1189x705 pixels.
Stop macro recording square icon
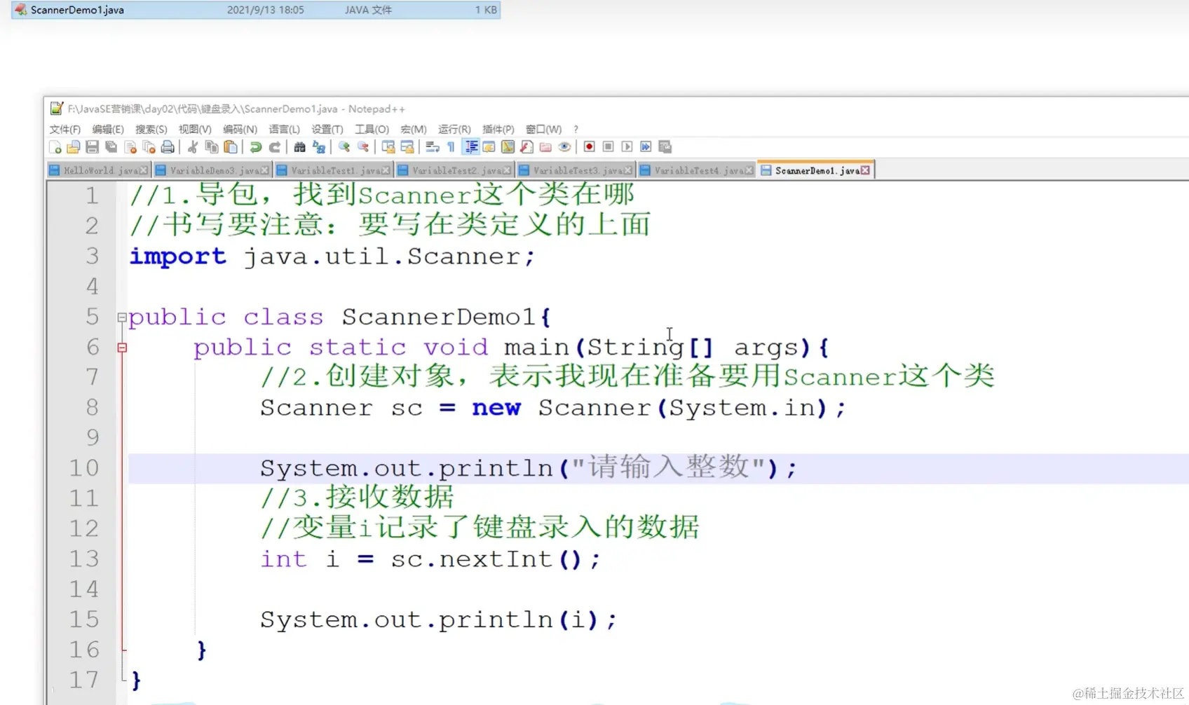(x=608, y=146)
